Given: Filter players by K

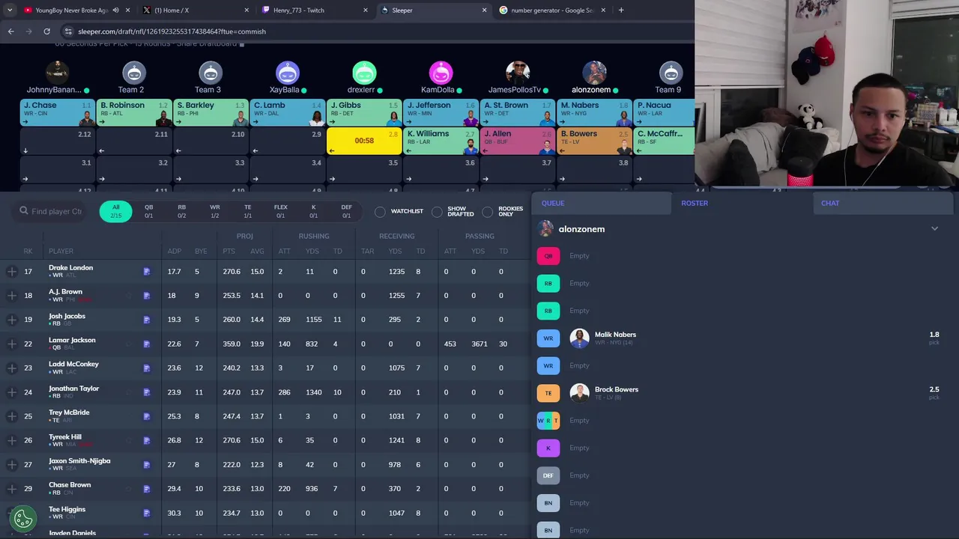Looking at the screenshot, I should (313, 211).
